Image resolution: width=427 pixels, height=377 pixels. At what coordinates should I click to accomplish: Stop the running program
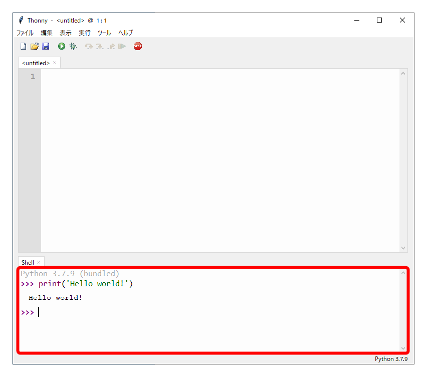(x=138, y=46)
